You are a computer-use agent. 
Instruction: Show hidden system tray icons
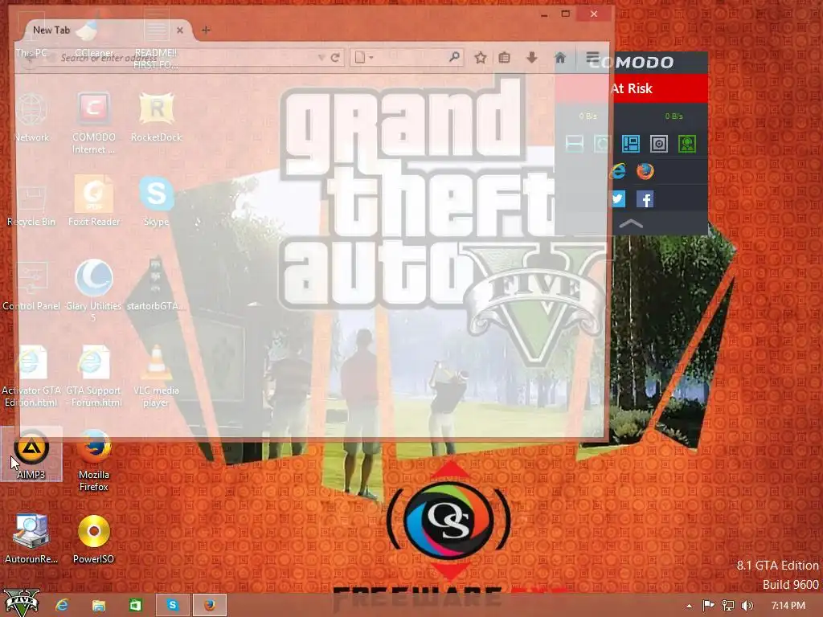(x=689, y=606)
